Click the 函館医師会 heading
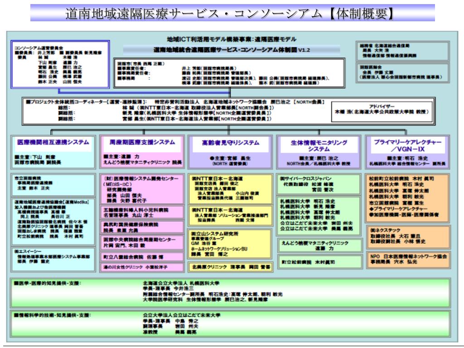The image size is (464, 348). tap(371, 67)
